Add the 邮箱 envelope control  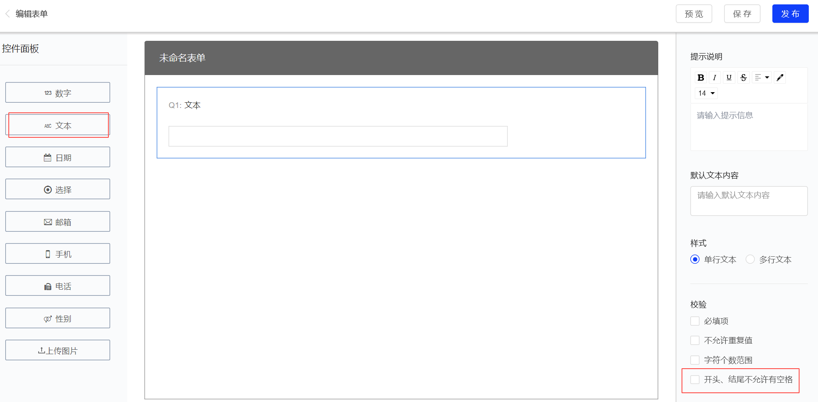57,222
